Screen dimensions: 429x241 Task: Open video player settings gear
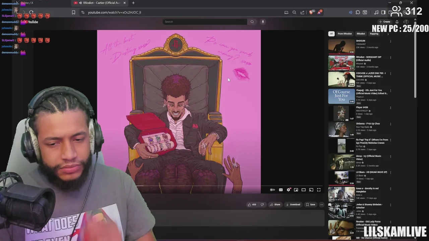pyautogui.click(x=289, y=190)
